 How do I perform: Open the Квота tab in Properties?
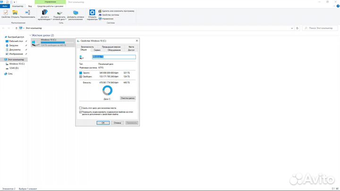(131, 47)
